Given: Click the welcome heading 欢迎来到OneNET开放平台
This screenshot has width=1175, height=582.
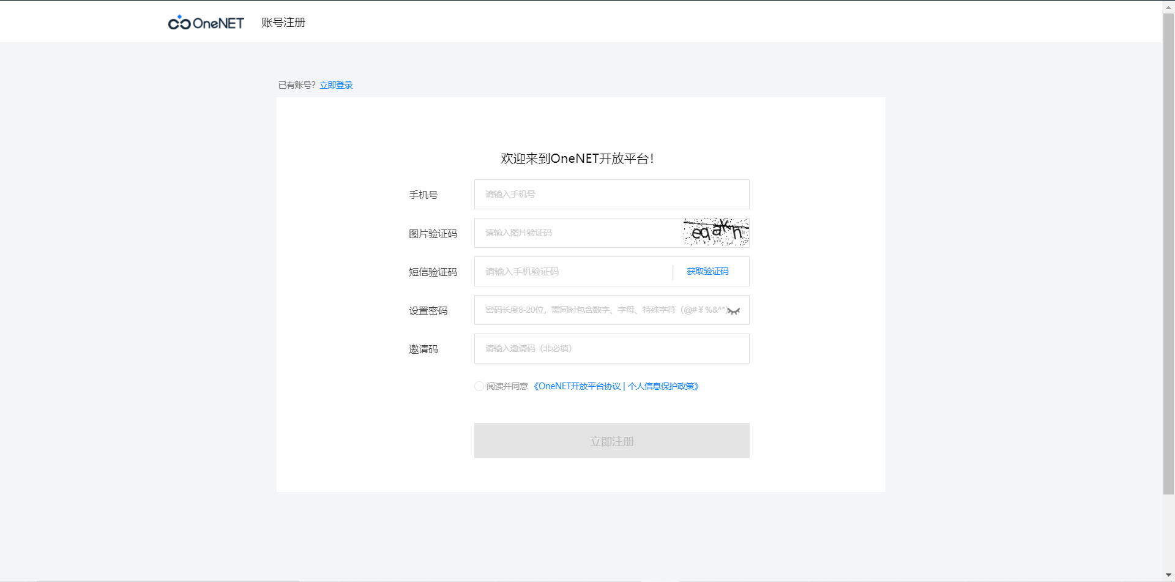Looking at the screenshot, I should coord(577,159).
